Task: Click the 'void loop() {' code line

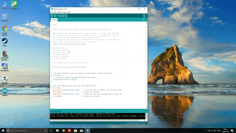Action: coord(56,88)
